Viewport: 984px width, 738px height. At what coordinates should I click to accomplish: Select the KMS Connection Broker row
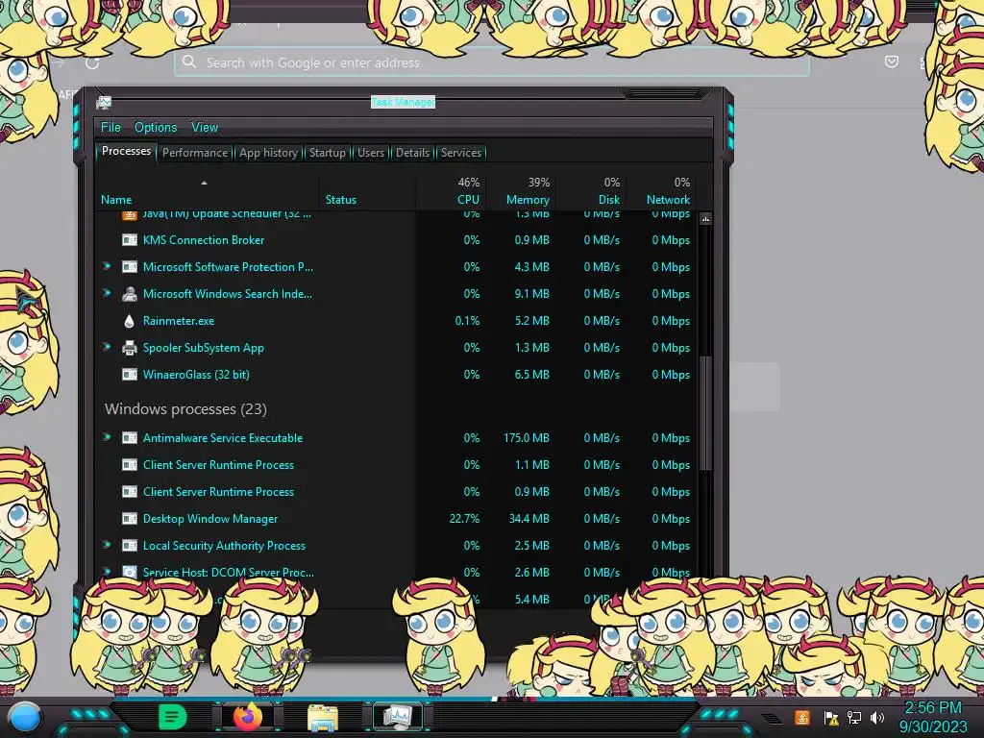click(x=397, y=239)
